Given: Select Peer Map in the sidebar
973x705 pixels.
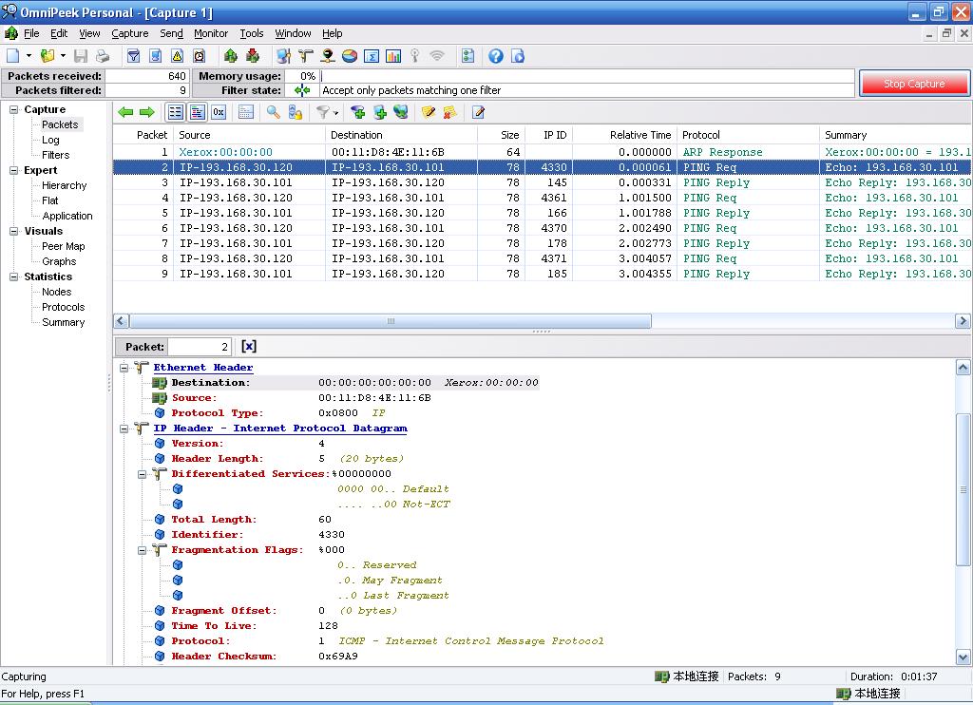Looking at the screenshot, I should pos(63,246).
